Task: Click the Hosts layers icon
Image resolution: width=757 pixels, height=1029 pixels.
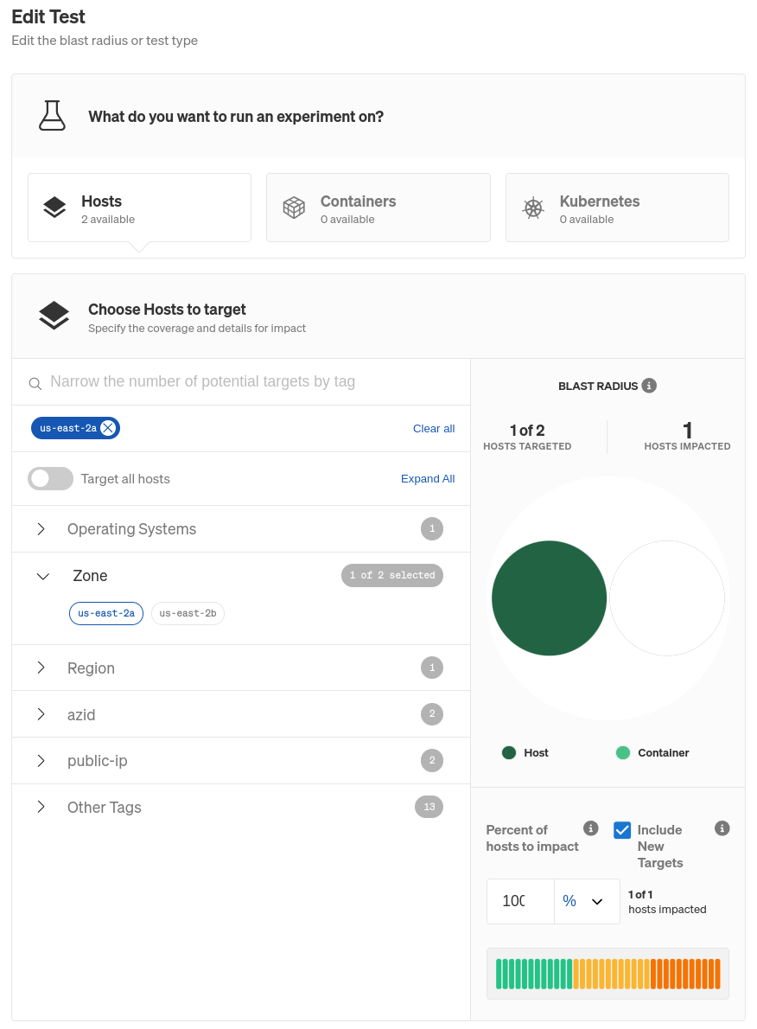Action: point(54,208)
